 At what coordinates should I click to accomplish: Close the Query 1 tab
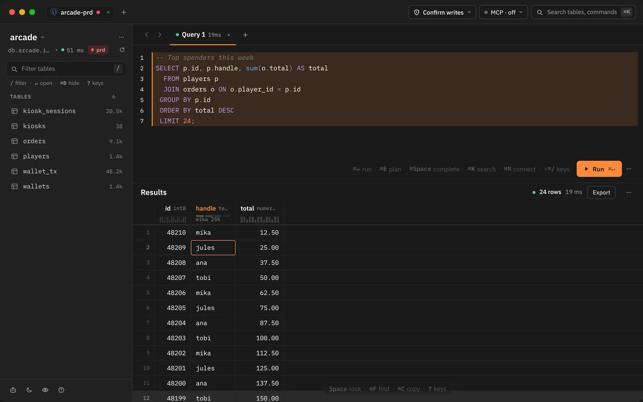pos(229,35)
